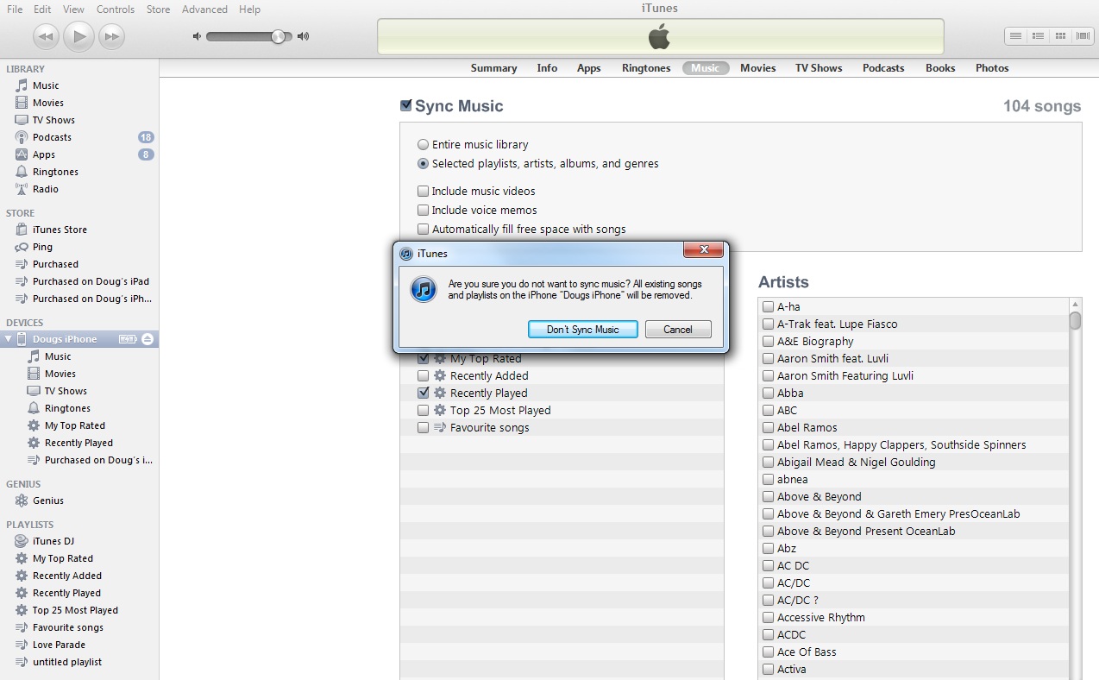Select Dougs iPhone device

coord(65,339)
